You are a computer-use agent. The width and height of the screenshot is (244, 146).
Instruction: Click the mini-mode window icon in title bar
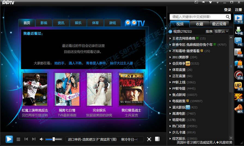coord(196,2)
